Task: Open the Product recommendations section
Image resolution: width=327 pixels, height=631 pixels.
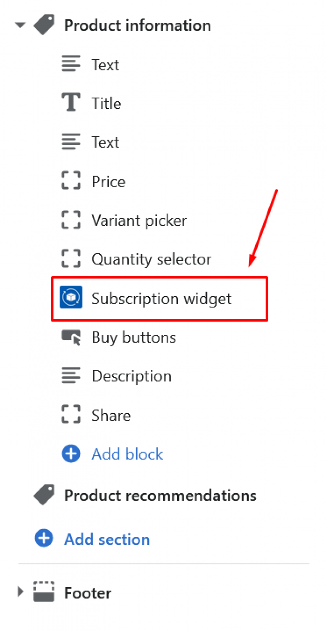Action: 145,495
